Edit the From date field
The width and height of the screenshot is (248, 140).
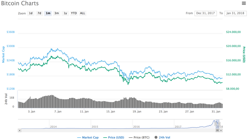click(x=205, y=13)
